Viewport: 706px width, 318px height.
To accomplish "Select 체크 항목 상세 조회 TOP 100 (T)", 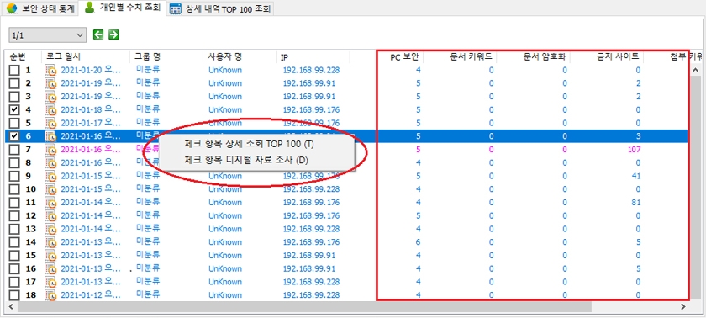I will (x=249, y=144).
